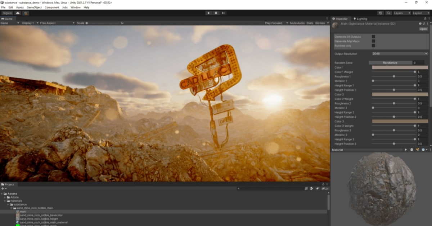Open the Free Aspect dropdown
432x226 pixels.
click(54, 23)
